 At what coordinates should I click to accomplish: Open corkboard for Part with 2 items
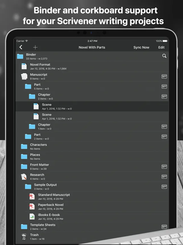coord(164,136)
